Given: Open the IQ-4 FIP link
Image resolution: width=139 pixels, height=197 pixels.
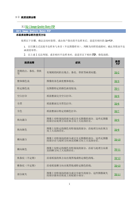Looking at the screenshot, I should coord(117,88).
